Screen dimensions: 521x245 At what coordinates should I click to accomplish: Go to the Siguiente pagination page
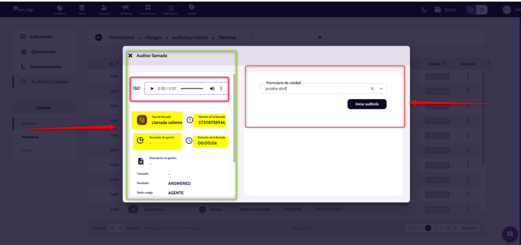(x=469, y=228)
